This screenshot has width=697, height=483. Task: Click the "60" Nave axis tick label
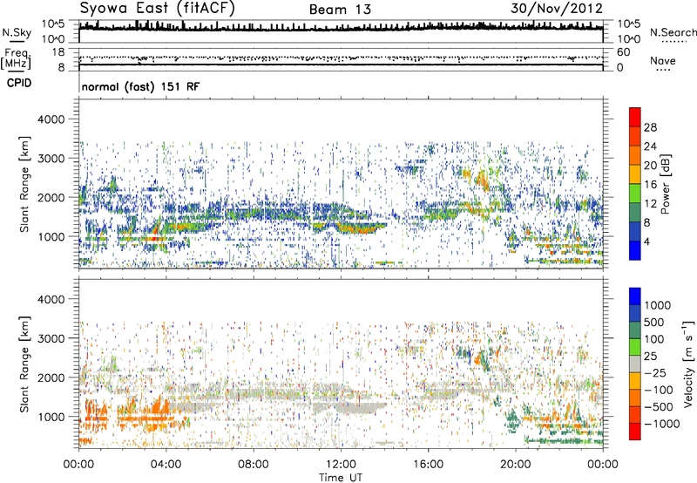click(x=624, y=52)
